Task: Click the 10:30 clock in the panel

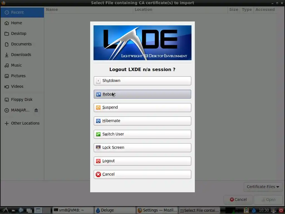Action: point(264,210)
